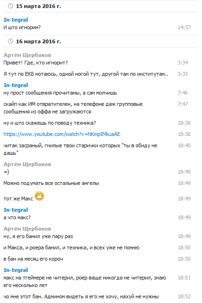
Task: Click the clock icon beside 15 марта 2016
Action: tap(10, 6)
